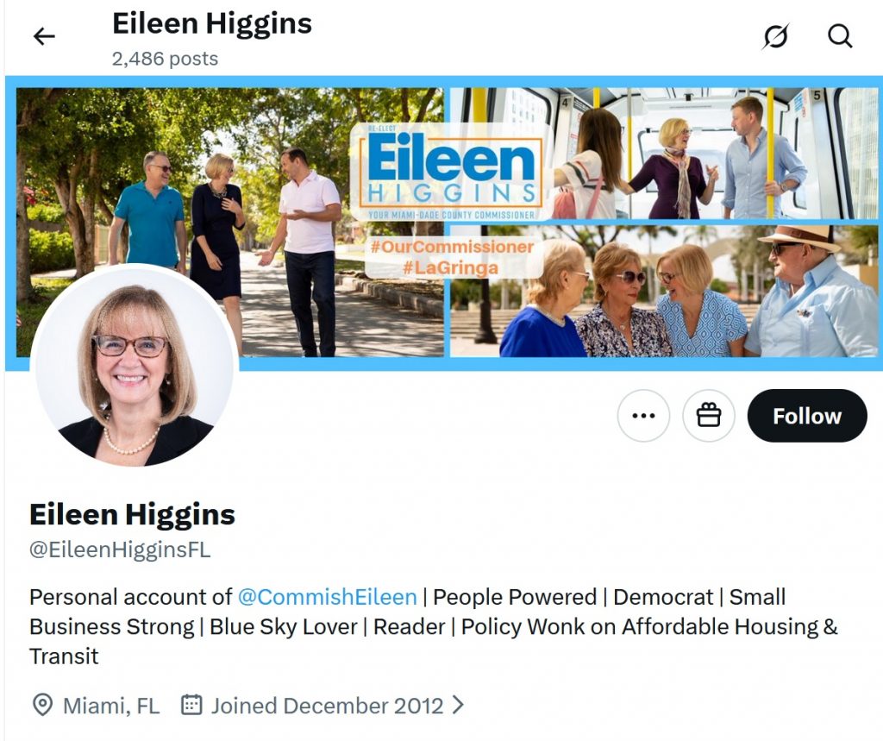Image resolution: width=883 pixels, height=741 pixels.
Task: Click the calendar joined-date icon
Action: [191, 705]
